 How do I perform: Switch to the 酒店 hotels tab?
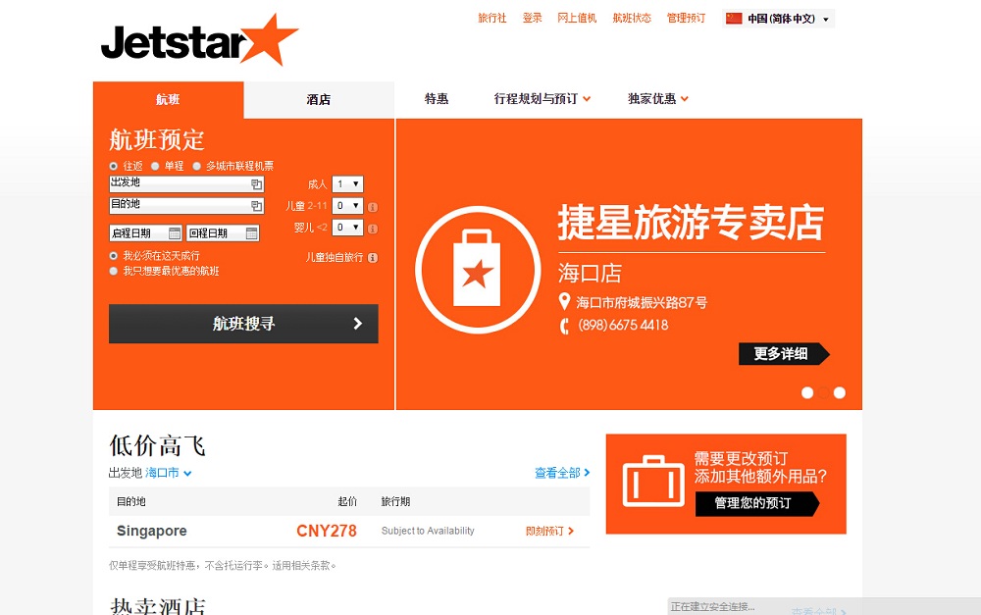pos(319,99)
